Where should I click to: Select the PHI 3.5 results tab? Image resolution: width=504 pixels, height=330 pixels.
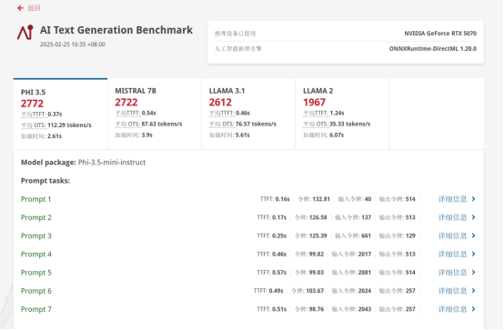pyautogui.click(x=60, y=114)
